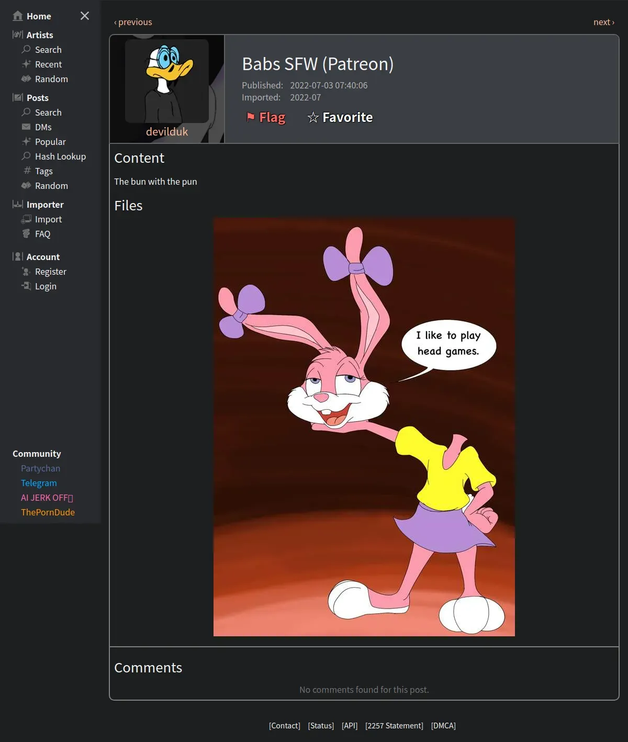Open the Register page

click(x=51, y=272)
